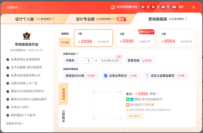
Task: Click the 首选 badge
Action: (121, 19)
